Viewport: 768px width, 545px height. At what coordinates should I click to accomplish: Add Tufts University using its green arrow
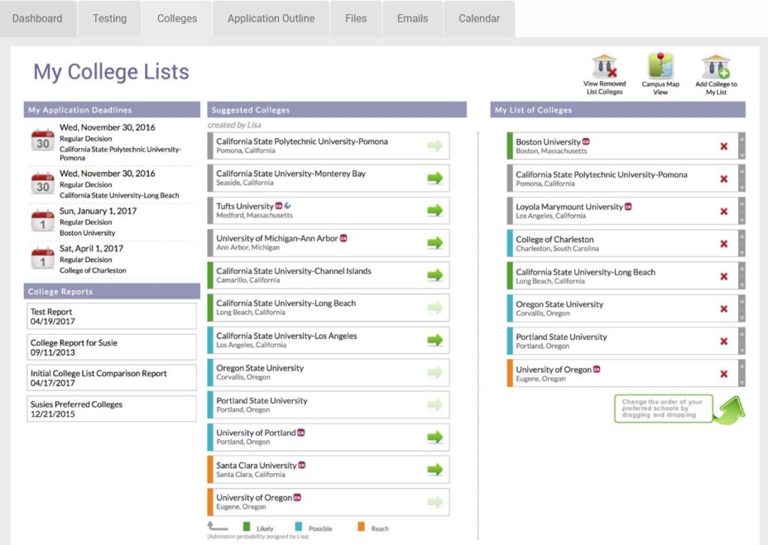click(x=434, y=210)
